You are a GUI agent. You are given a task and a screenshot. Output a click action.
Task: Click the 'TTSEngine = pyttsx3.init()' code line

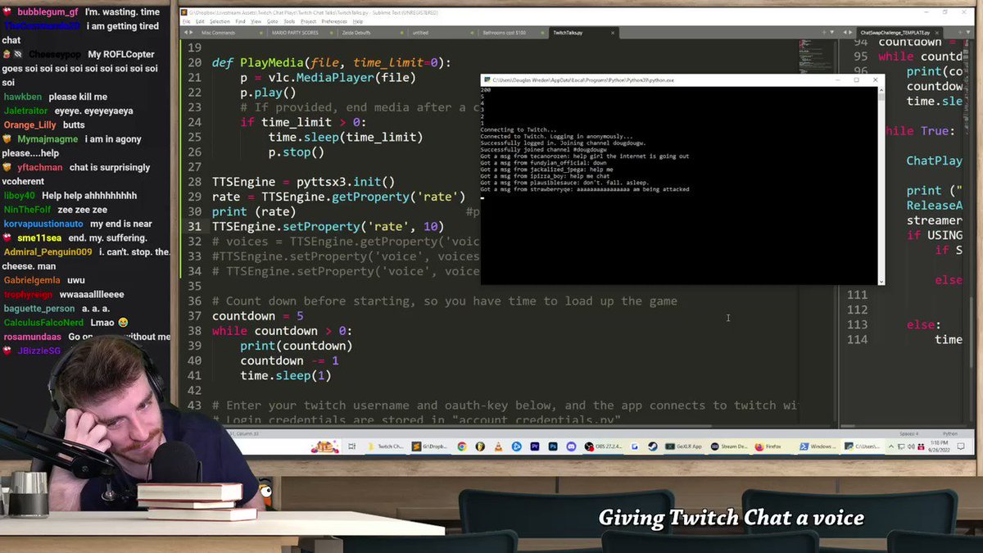pyautogui.click(x=303, y=182)
